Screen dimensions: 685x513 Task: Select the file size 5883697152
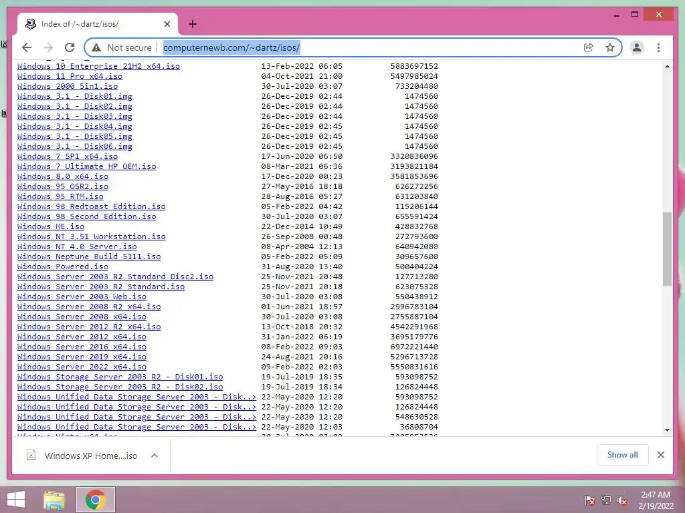[414, 66]
